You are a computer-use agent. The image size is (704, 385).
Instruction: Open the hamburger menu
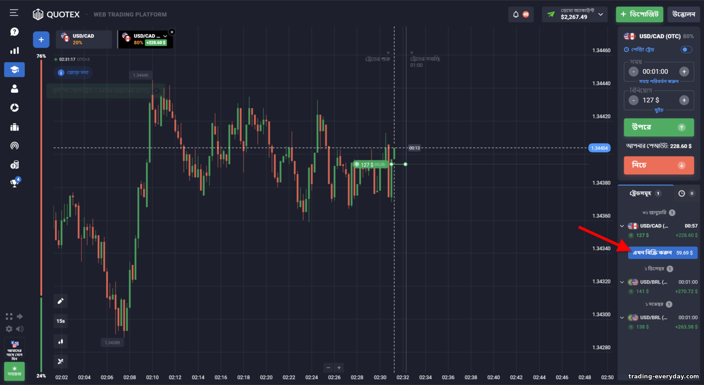[14, 13]
